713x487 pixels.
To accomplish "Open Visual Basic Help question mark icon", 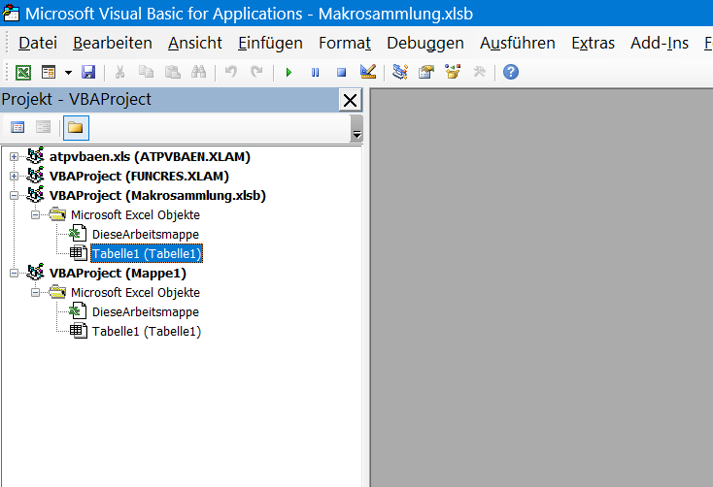I will (511, 72).
